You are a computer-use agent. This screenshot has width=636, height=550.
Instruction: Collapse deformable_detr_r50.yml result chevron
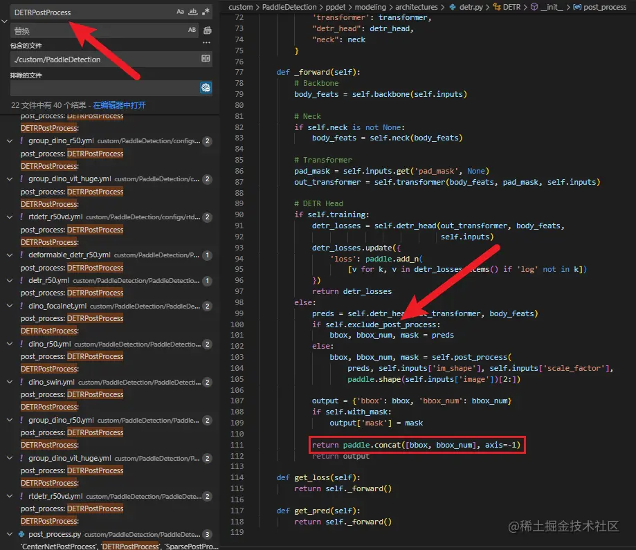(10, 255)
